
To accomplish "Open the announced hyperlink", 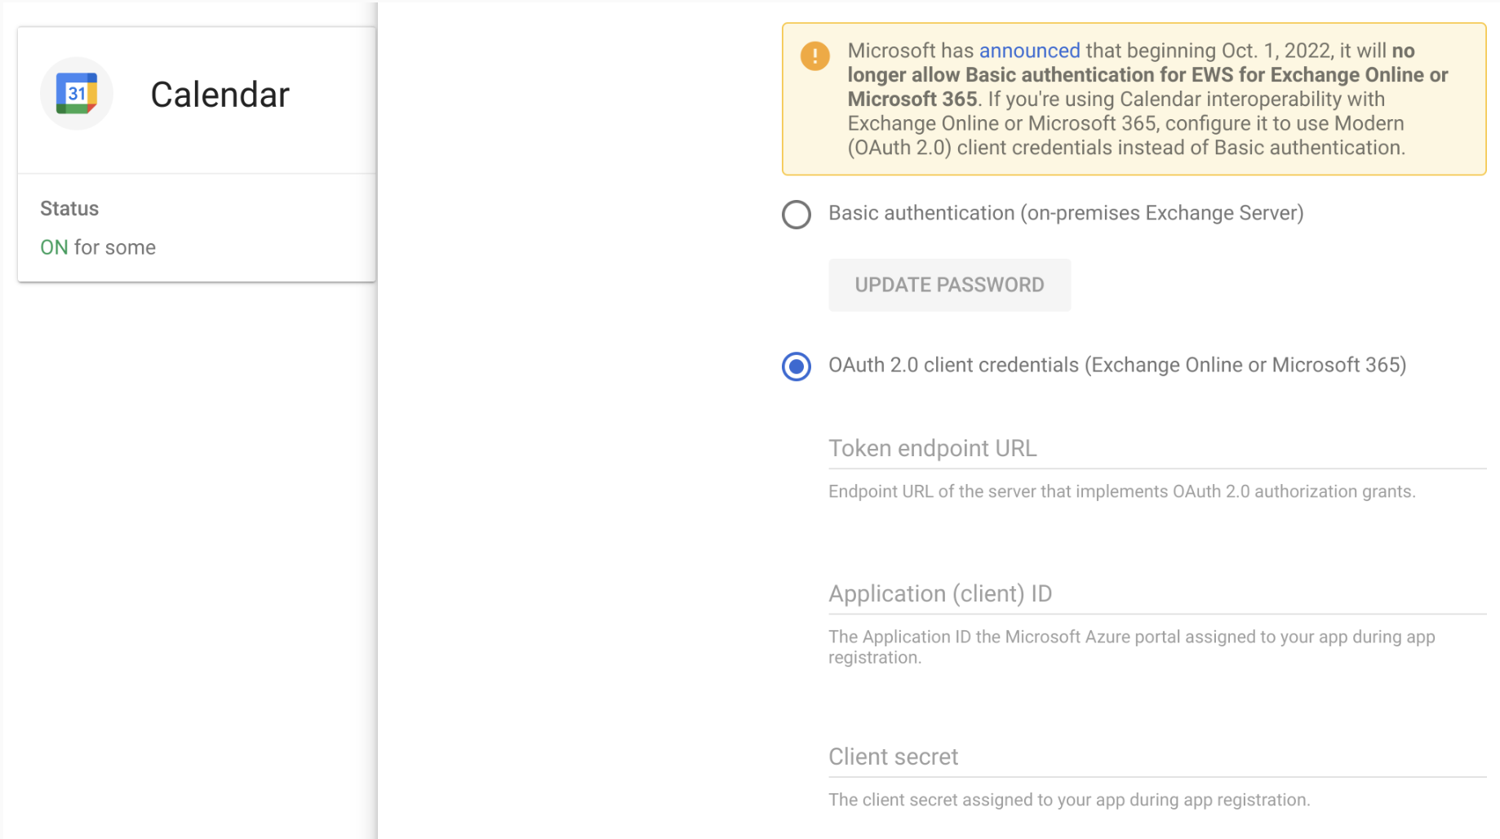I will tap(1029, 50).
